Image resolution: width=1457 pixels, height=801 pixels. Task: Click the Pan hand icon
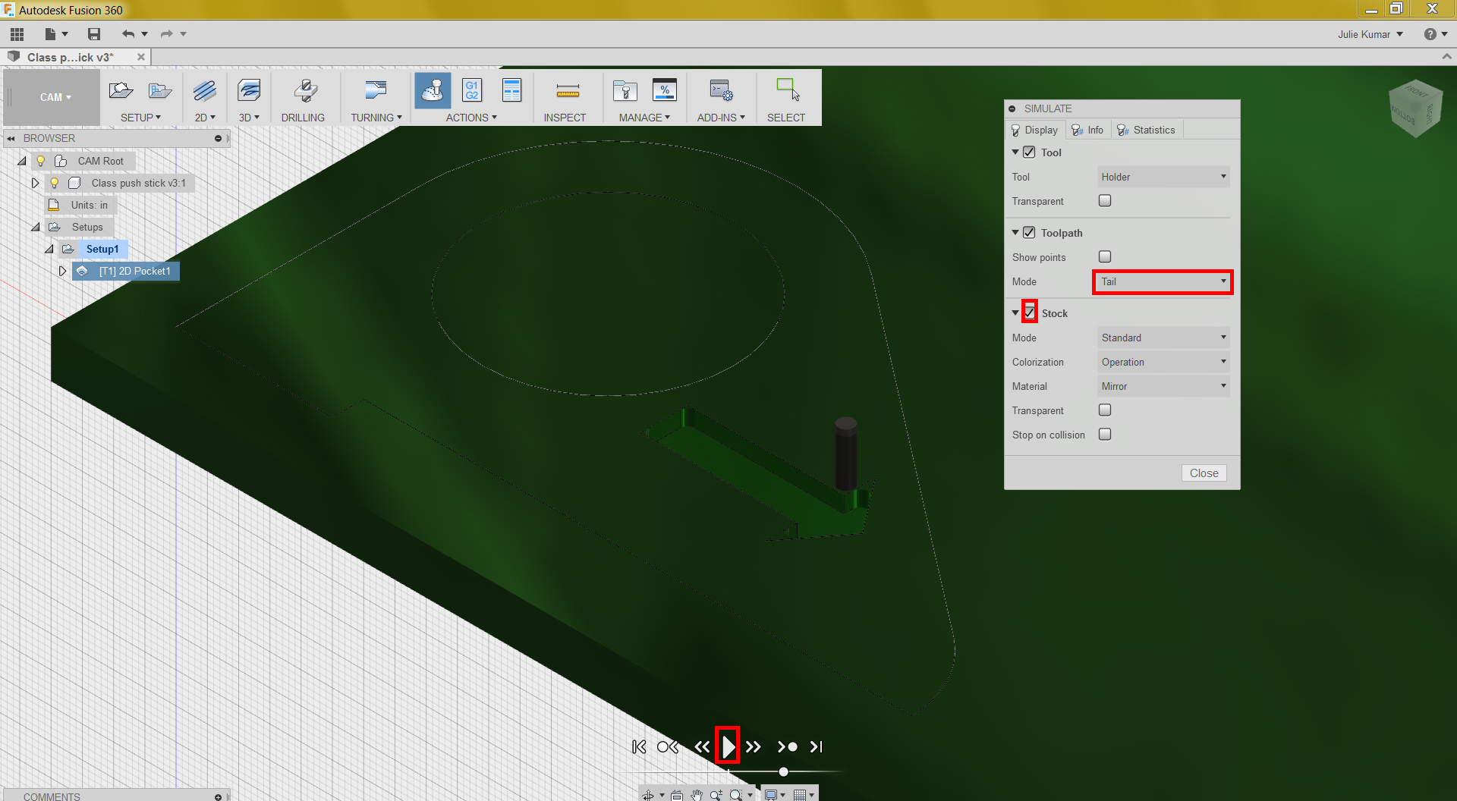[x=697, y=795]
